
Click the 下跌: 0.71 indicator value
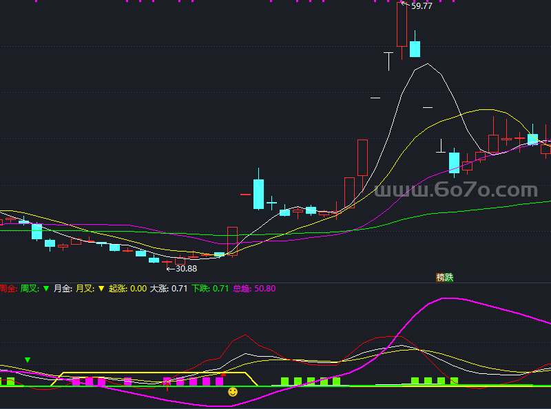(x=210, y=289)
